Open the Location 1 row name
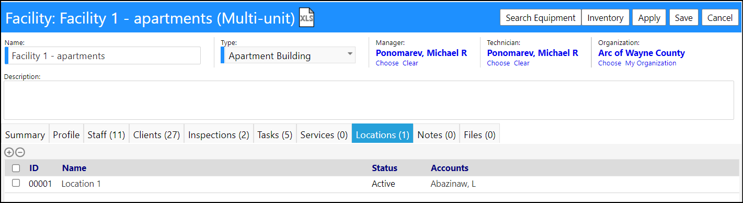The image size is (743, 203). click(x=81, y=184)
